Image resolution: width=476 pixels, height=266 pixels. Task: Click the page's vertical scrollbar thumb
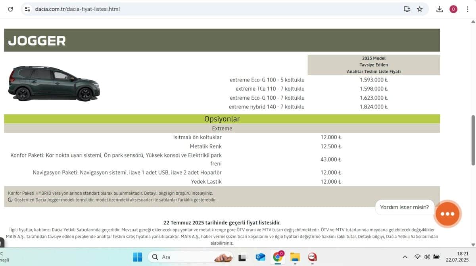(473, 141)
